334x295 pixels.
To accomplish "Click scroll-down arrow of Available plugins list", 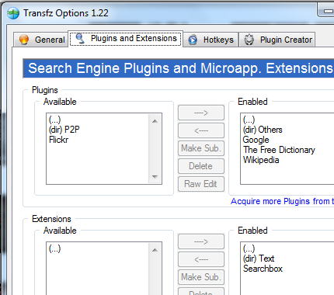I will point(155,177).
